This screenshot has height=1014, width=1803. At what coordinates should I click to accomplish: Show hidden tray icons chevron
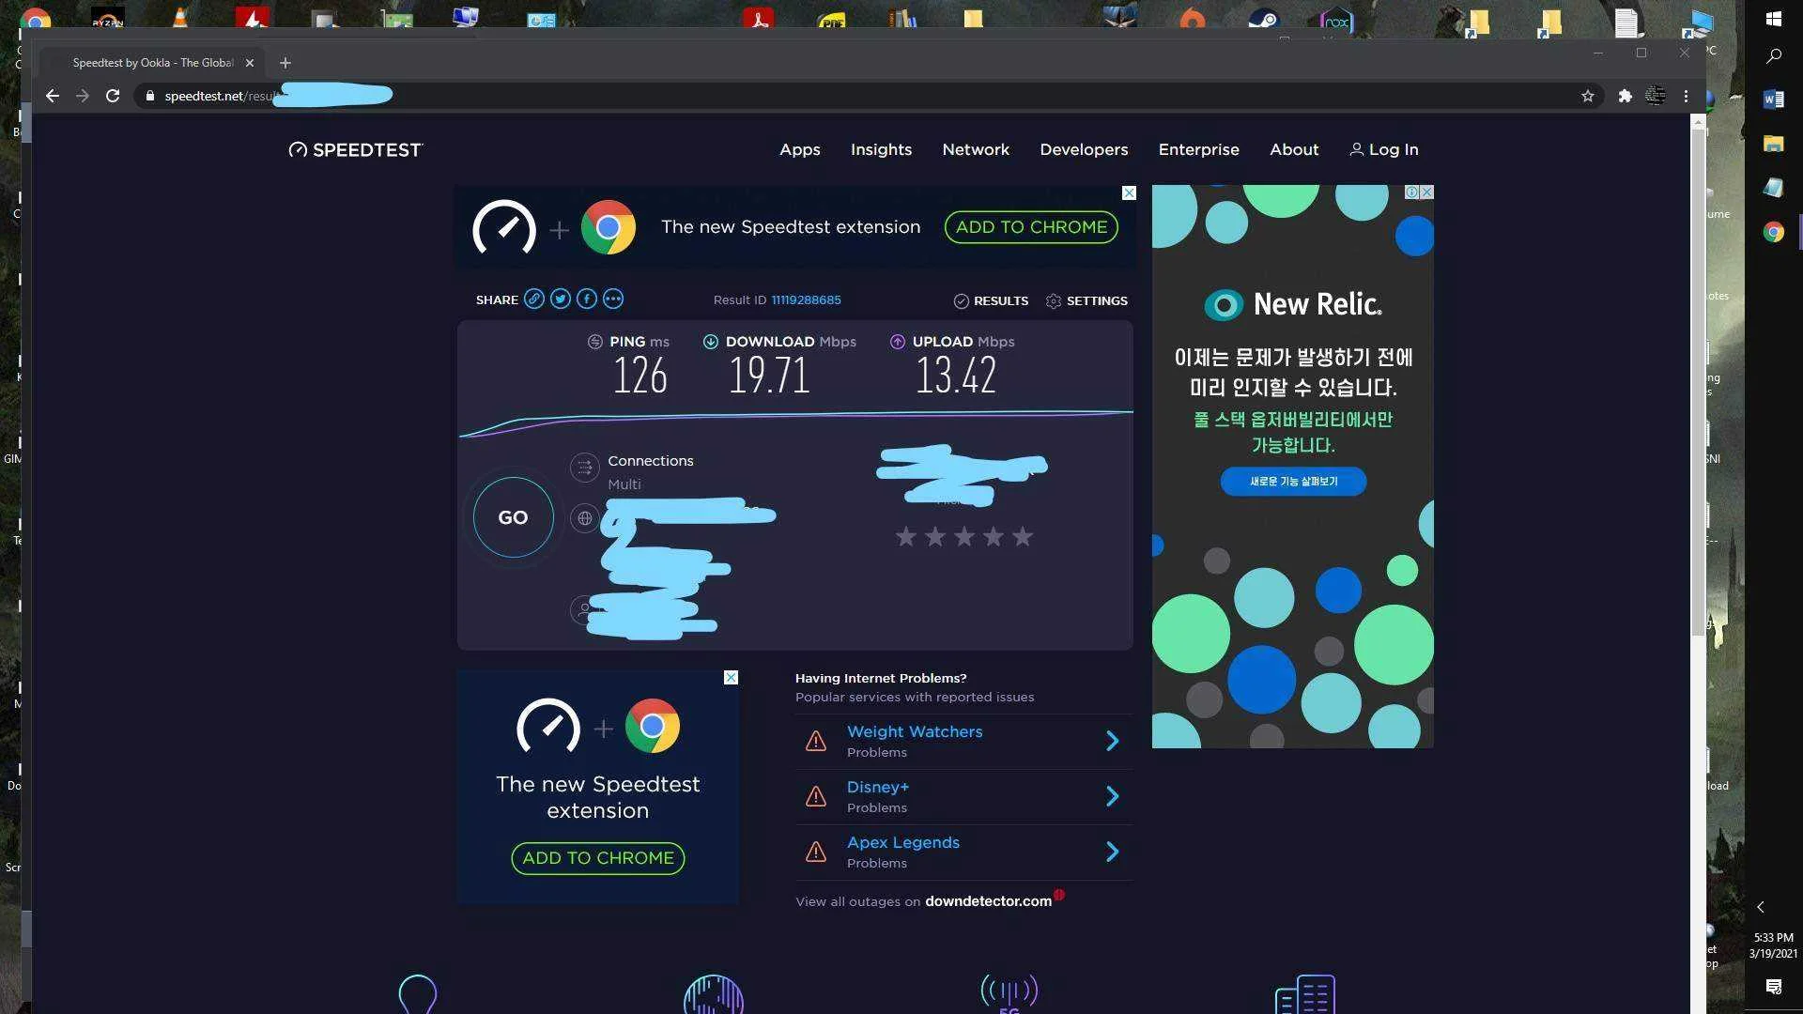click(1761, 907)
